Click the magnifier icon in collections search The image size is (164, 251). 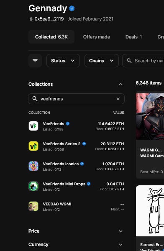click(x=35, y=99)
